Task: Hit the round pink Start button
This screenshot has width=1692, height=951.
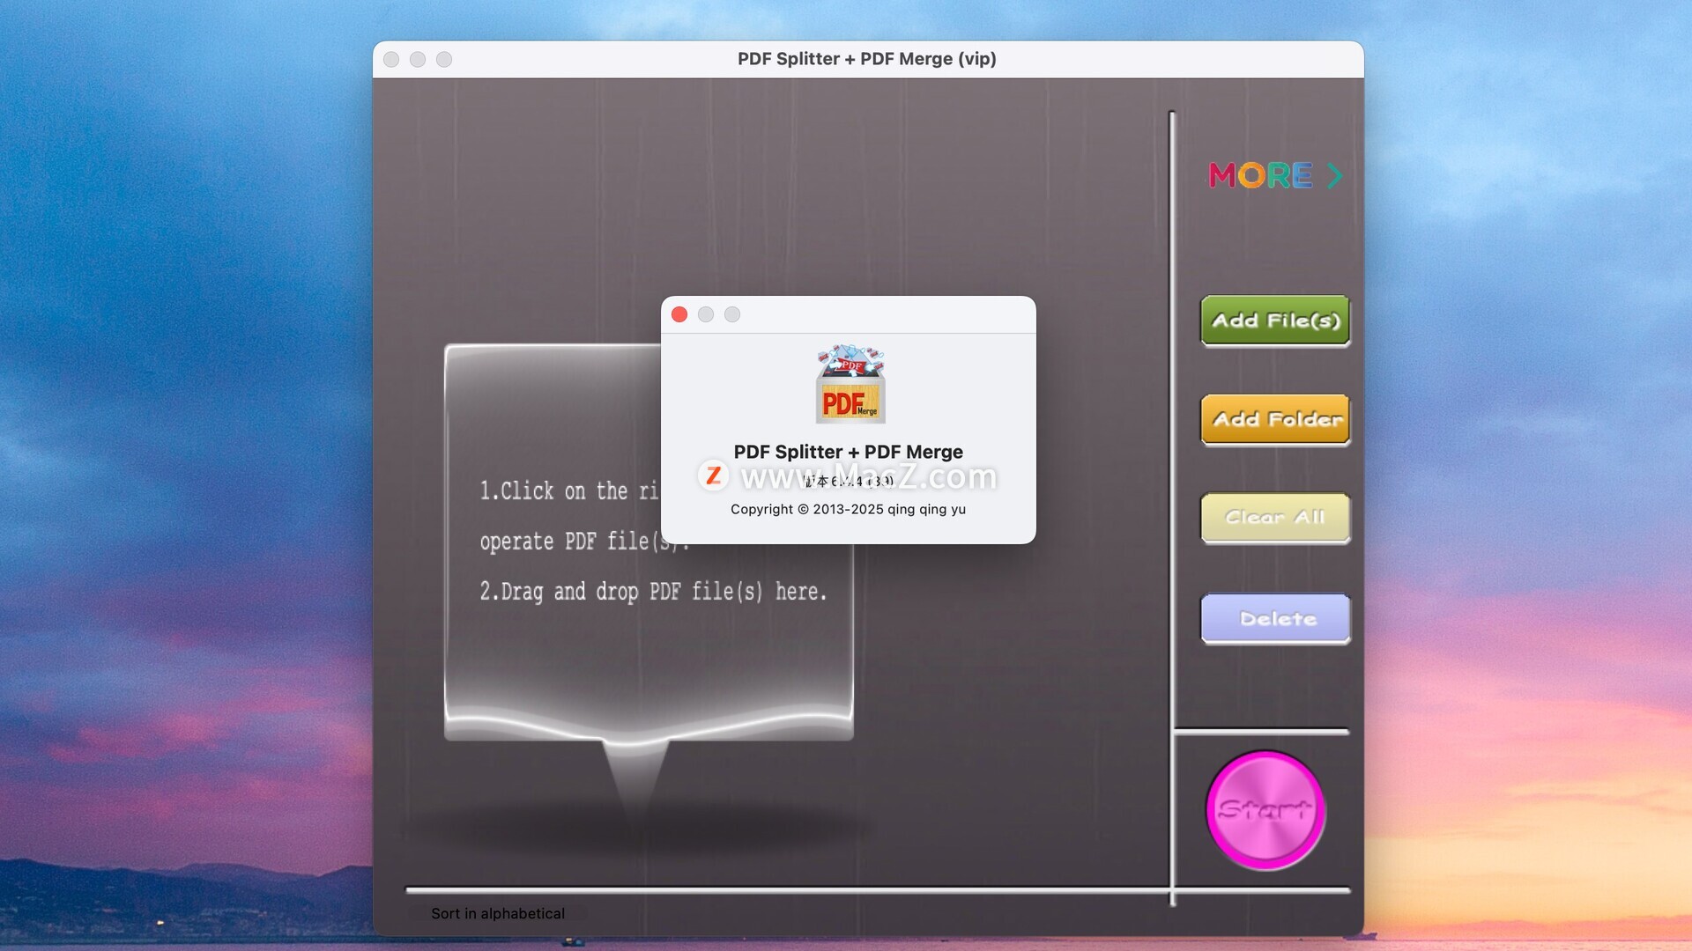Action: tap(1265, 810)
